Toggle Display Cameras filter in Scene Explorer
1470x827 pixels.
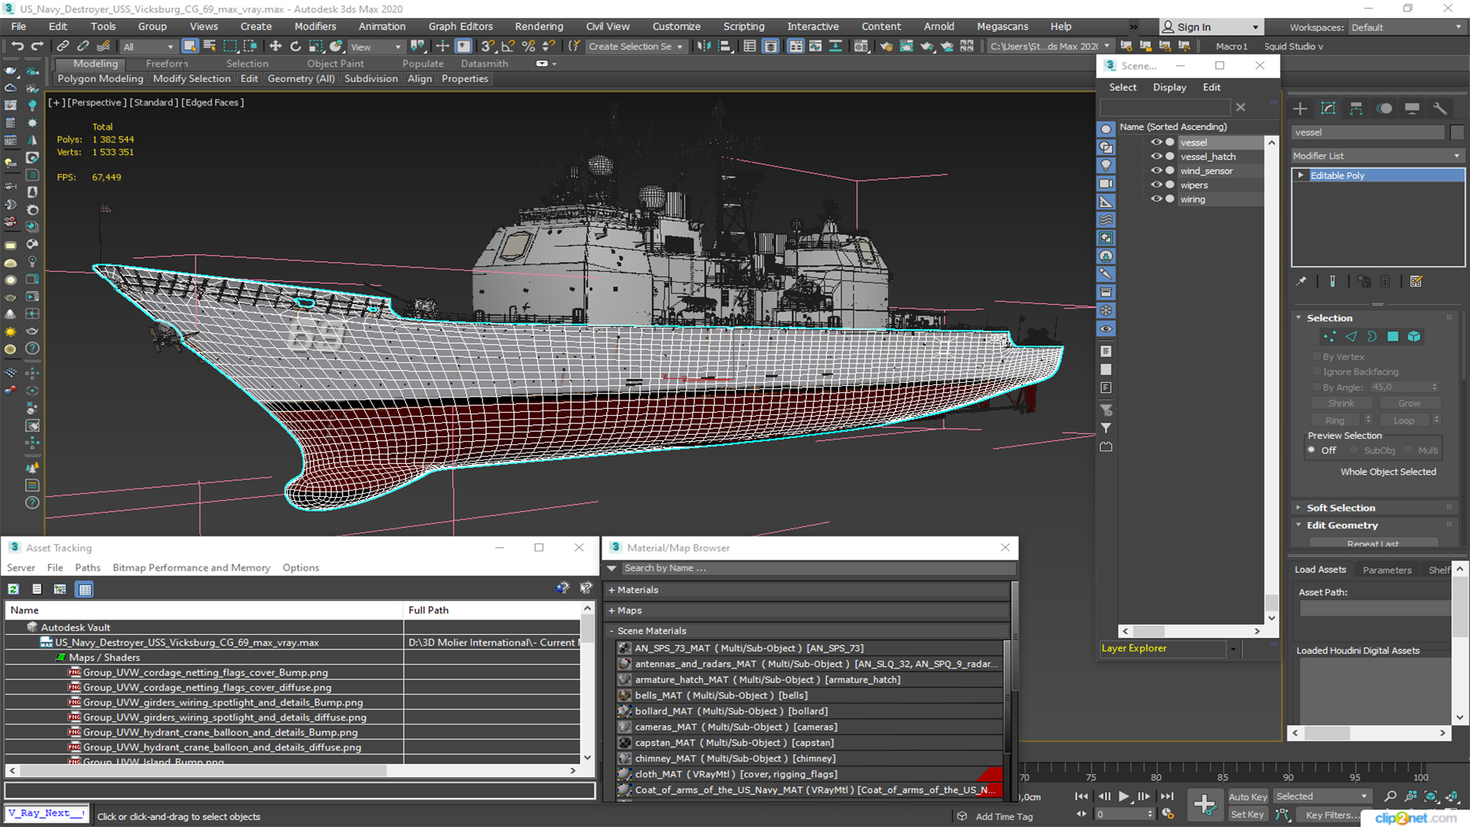tap(1106, 184)
